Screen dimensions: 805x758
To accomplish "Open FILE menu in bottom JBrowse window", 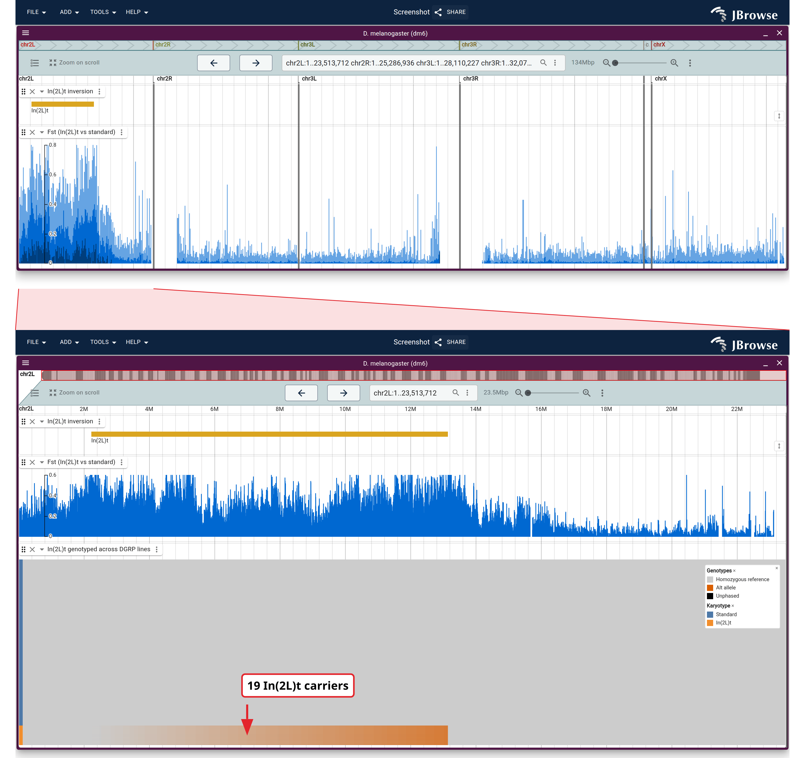I will pyautogui.click(x=36, y=342).
